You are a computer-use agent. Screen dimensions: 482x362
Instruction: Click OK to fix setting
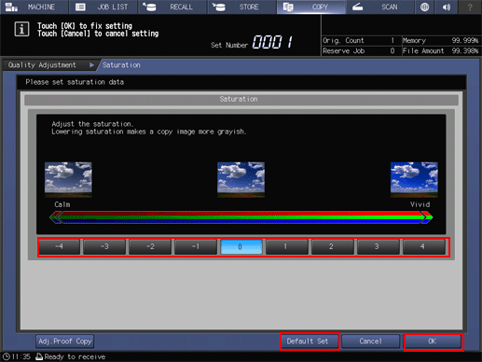pyautogui.click(x=434, y=341)
